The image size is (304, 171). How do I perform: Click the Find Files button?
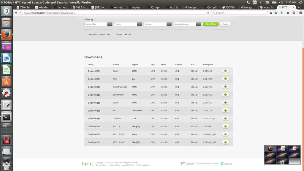(211, 24)
